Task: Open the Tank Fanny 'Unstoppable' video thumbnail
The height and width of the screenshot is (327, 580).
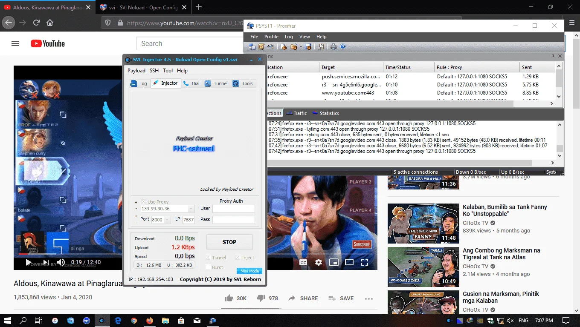Action: (x=423, y=224)
